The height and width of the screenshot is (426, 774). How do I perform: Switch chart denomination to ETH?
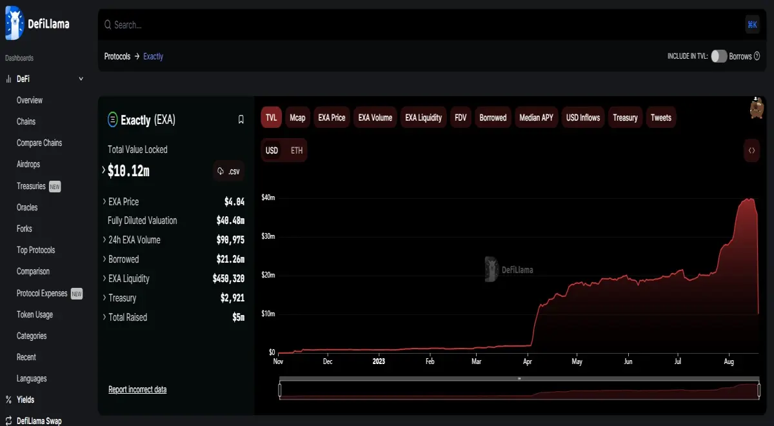pos(297,150)
